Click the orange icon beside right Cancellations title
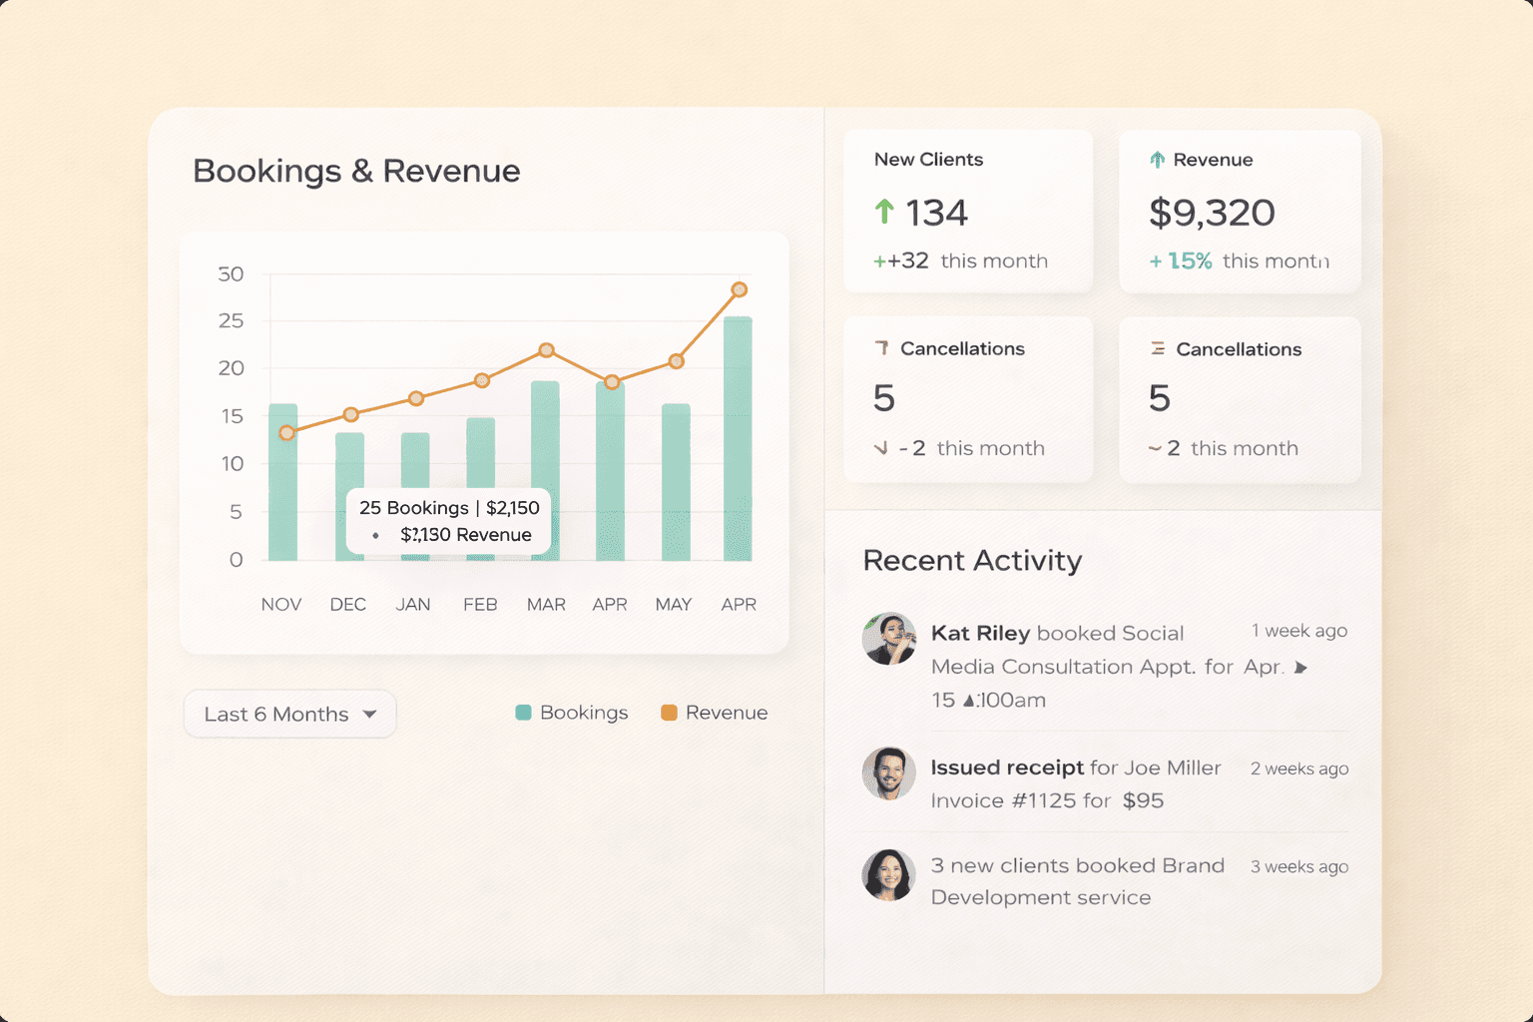Viewport: 1533px width, 1022px height. [x=1157, y=348]
